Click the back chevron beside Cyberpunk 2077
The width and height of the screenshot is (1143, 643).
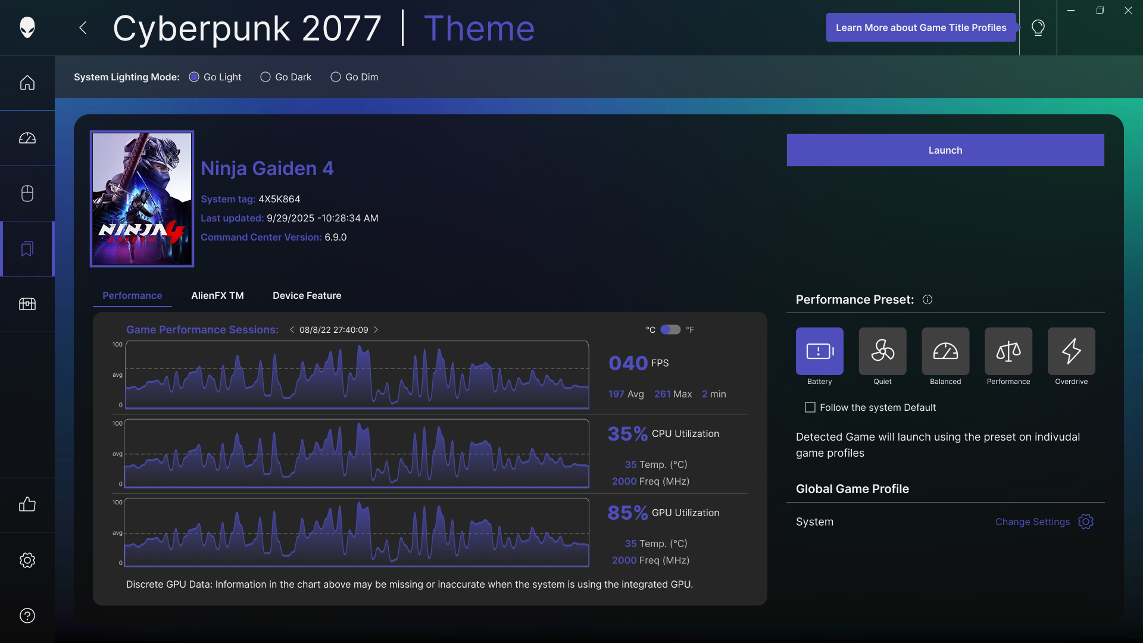(x=83, y=28)
